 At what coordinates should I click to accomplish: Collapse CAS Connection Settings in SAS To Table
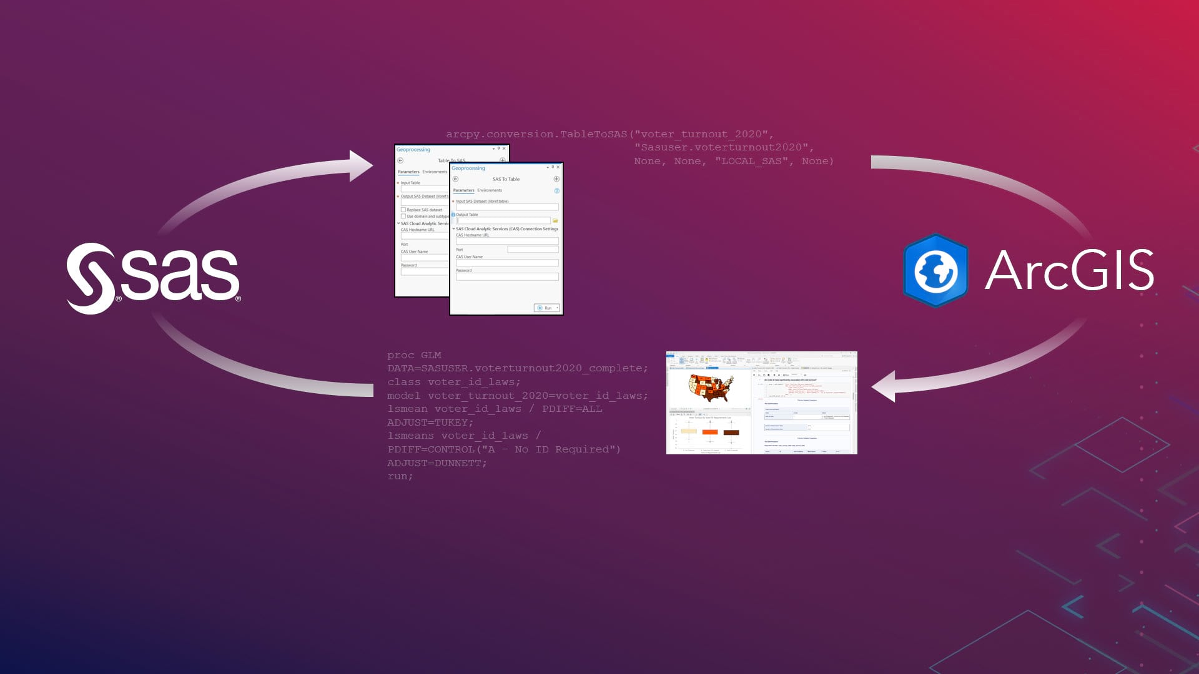(454, 229)
